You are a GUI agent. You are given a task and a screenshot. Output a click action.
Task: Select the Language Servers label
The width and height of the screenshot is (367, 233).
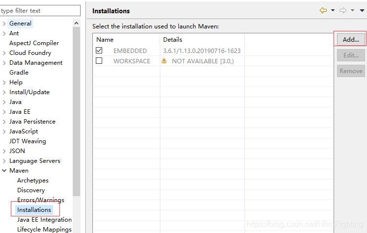tap(35, 161)
